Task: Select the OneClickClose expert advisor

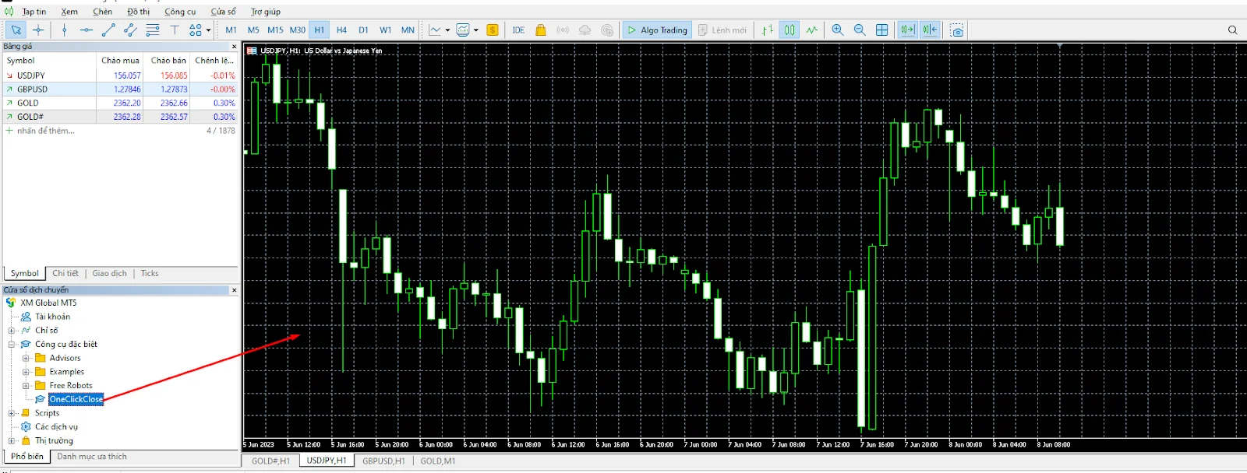Action: (x=76, y=399)
